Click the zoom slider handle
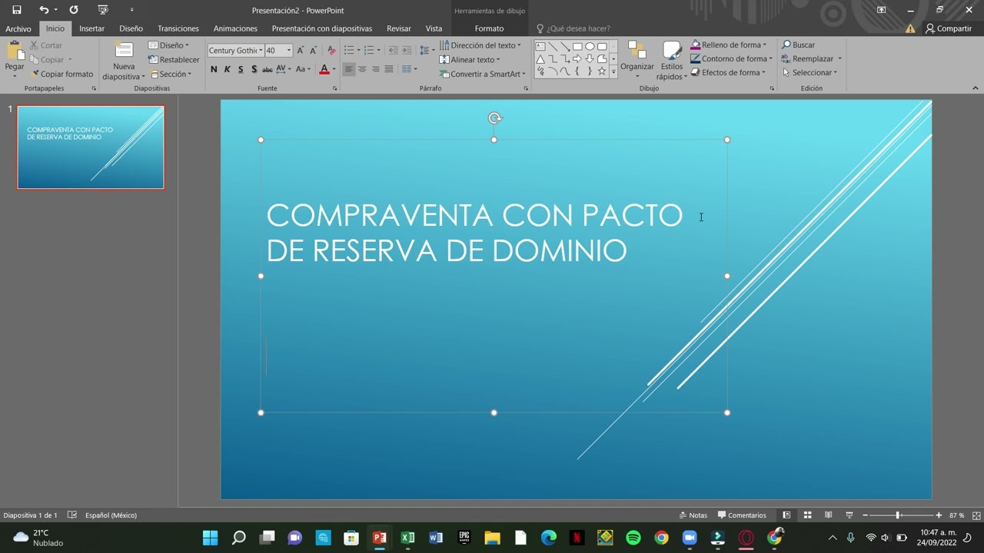This screenshot has height=553, width=984. click(898, 515)
